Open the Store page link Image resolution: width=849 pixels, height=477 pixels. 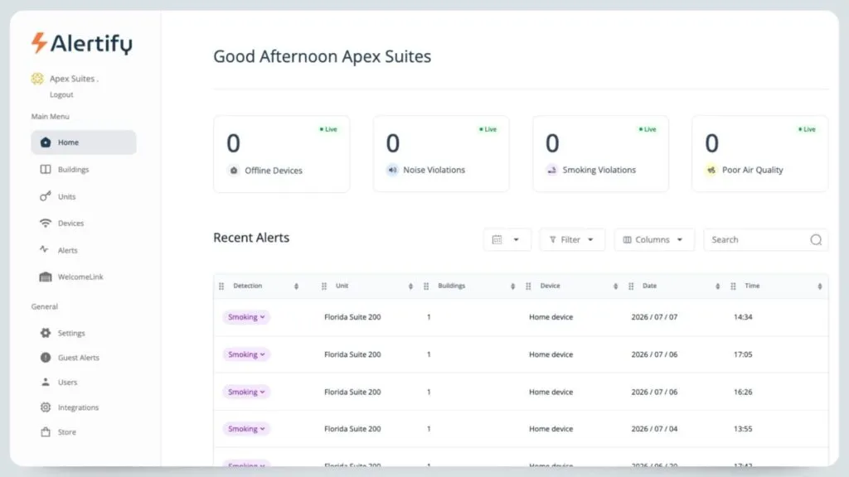pos(67,432)
